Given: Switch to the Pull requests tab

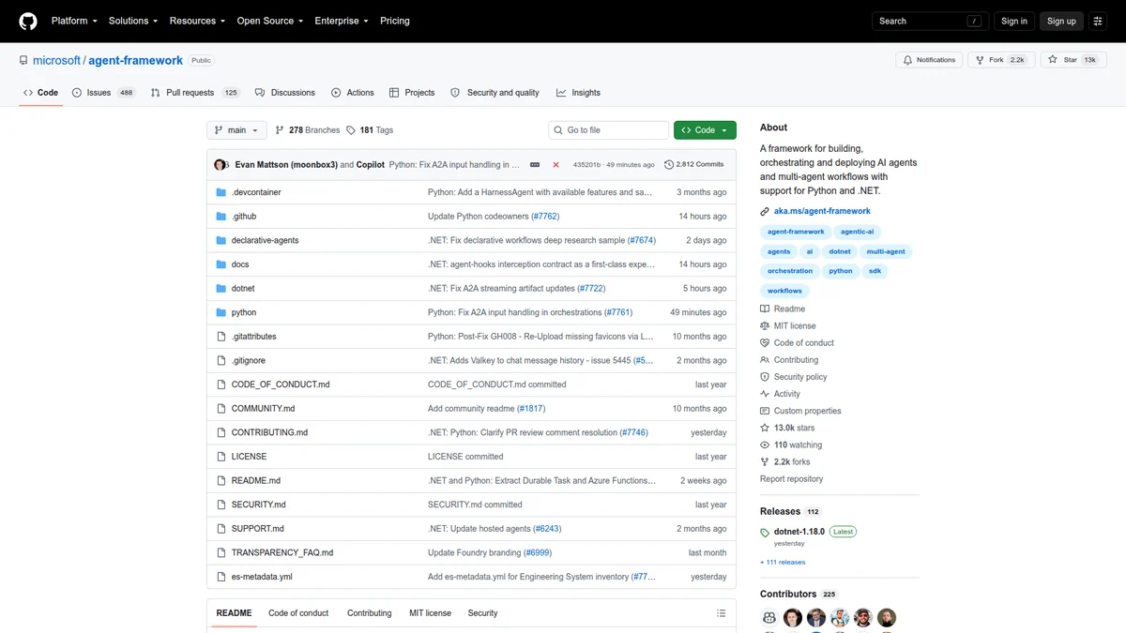Looking at the screenshot, I should coord(195,93).
